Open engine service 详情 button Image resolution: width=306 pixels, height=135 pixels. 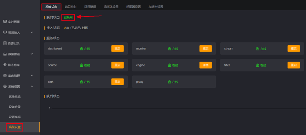point(206,65)
